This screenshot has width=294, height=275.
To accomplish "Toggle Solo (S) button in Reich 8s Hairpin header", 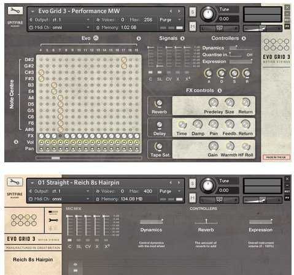I will [192, 183].
